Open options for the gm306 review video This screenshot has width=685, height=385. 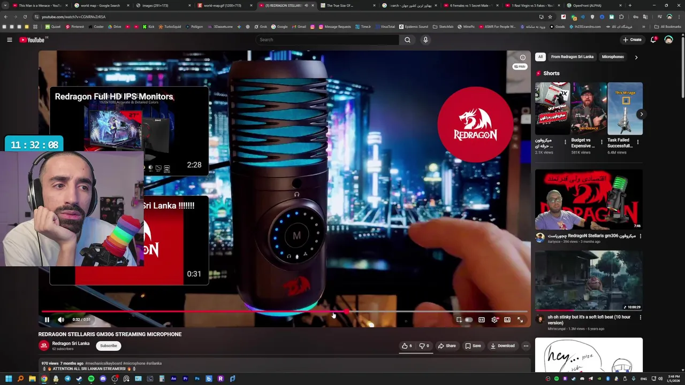pyautogui.click(x=640, y=236)
